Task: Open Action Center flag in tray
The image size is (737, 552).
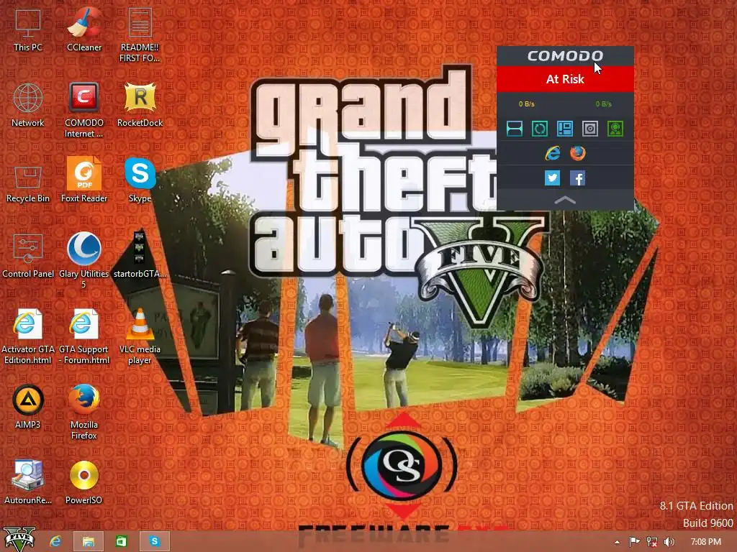Action: coord(634,542)
